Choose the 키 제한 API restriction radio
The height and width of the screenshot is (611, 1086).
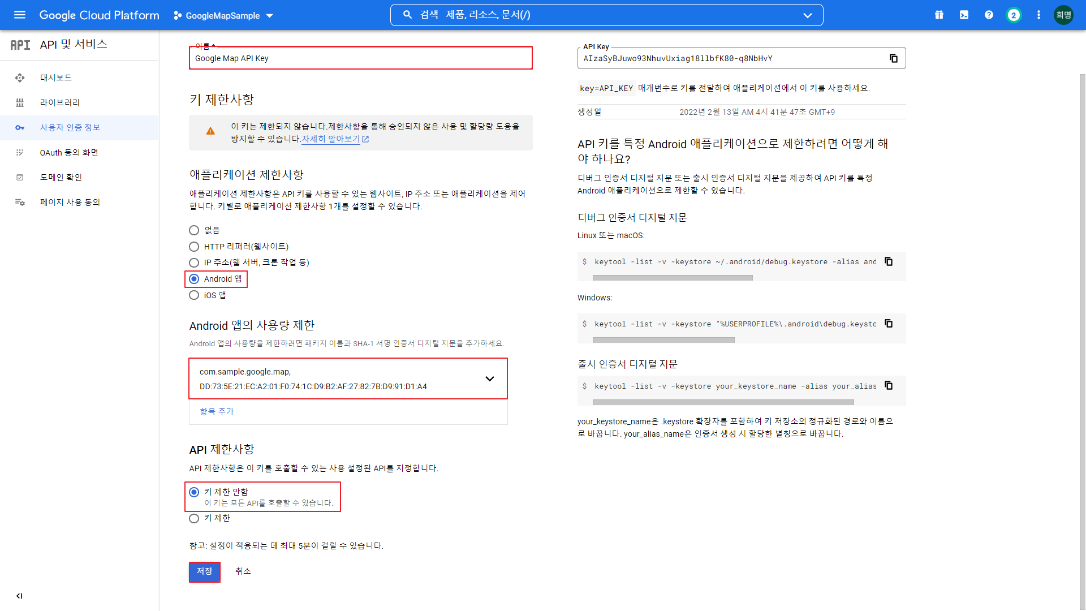(x=194, y=518)
